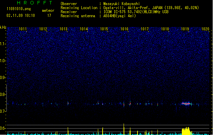Click the 0.9 frequency axis label
The width and height of the screenshot is (213, 135).
[3, 78]
